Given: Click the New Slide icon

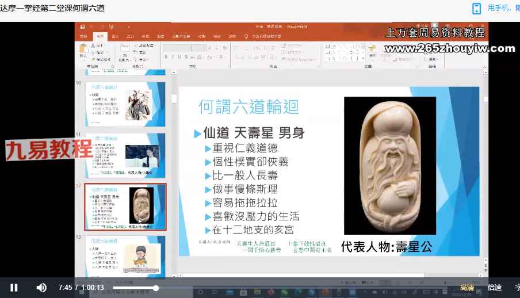Looking at the screenshot, I should 124,51.
